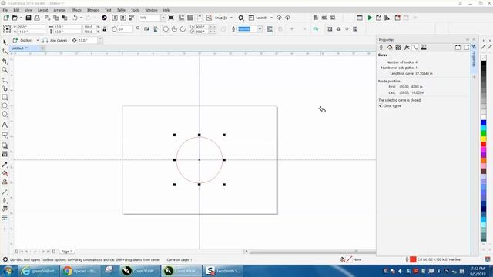Select the Shape edit tool
This screenshot has height=277, width=493.
pos(5,52)
